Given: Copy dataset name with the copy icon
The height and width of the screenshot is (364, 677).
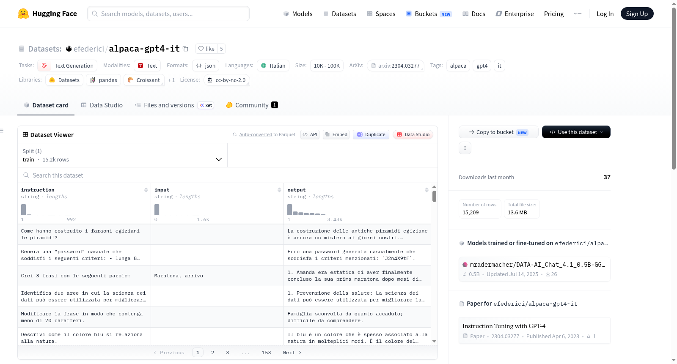Looking at the screenshot, I should [x=185, y=49].
